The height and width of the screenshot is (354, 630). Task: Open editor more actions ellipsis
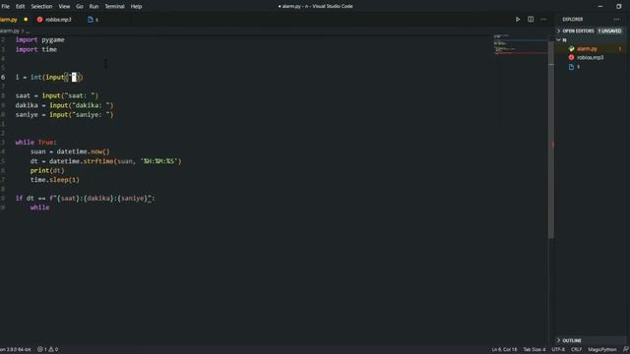tap(543, 20)
